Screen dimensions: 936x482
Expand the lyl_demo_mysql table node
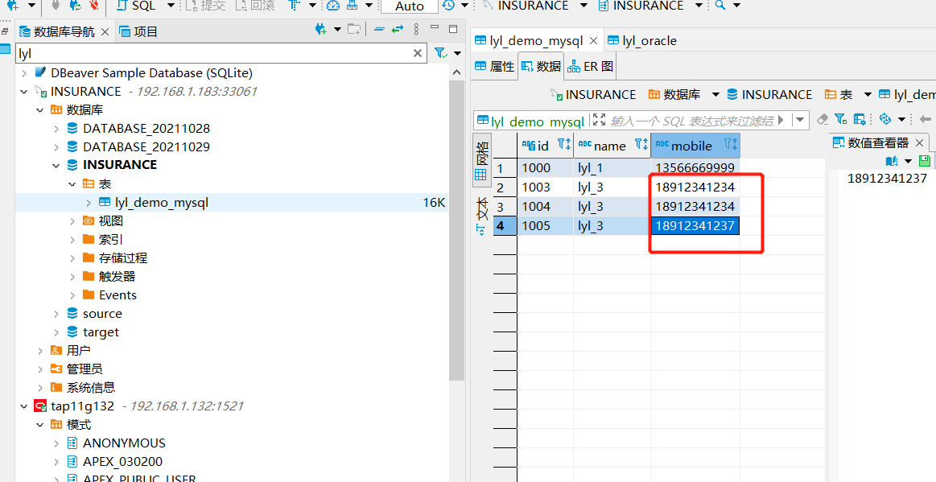(x=89, y=203)
